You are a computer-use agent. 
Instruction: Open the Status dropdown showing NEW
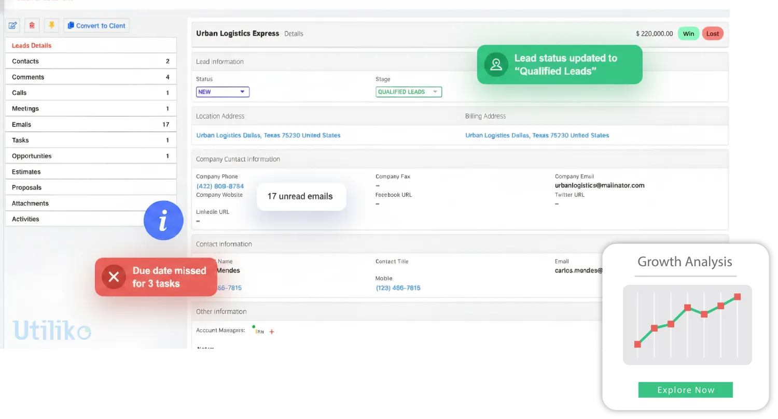(x=223, y=92)
